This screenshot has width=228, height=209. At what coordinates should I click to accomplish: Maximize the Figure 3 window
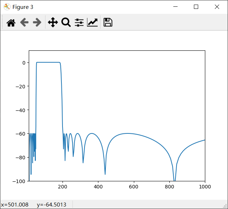click(196, 7)
